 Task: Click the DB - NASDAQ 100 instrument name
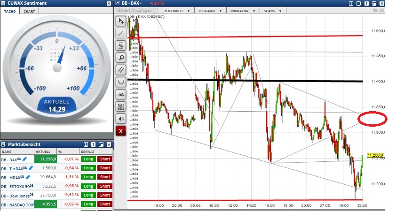coord(17,205)
